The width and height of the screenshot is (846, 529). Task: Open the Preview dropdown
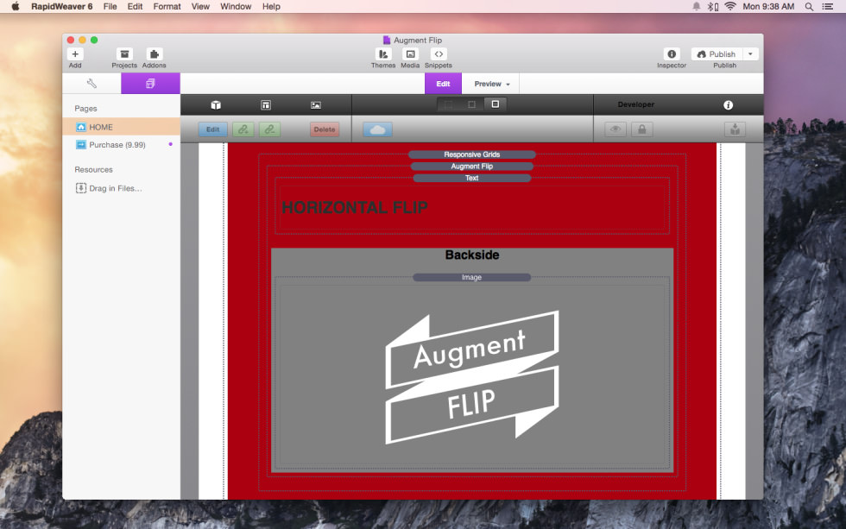click(491, 84)
